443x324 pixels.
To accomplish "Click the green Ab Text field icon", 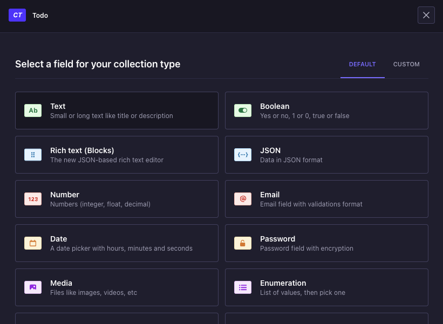I will tap(33, 111).
